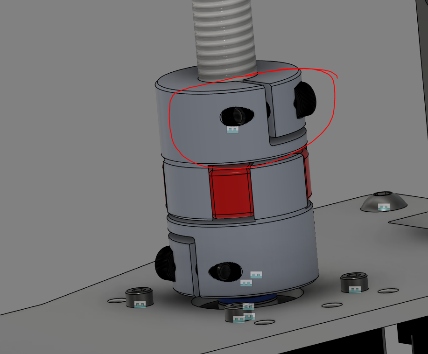Click the recessed screw head on the upper hub front
The height and width of the screenshot is (354, 428).
coord(236,115)
